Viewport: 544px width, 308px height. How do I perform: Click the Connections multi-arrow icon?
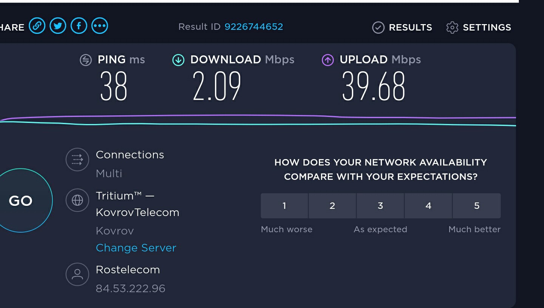point(77,159)
